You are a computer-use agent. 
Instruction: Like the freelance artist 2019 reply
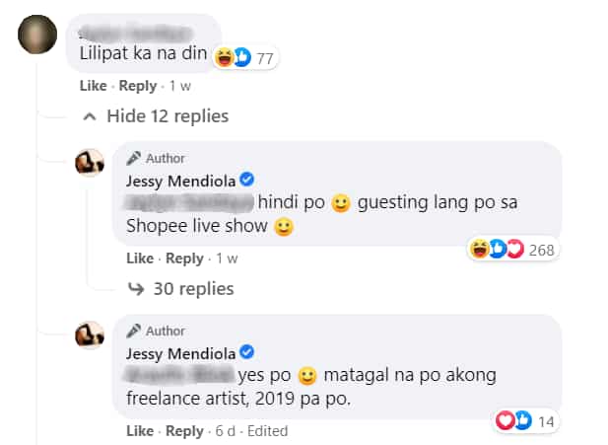point(140,430)
